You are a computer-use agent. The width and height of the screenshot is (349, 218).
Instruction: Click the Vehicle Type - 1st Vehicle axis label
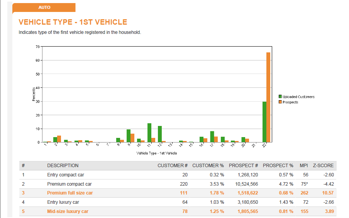pyautogui.click(x=157, y=153)
